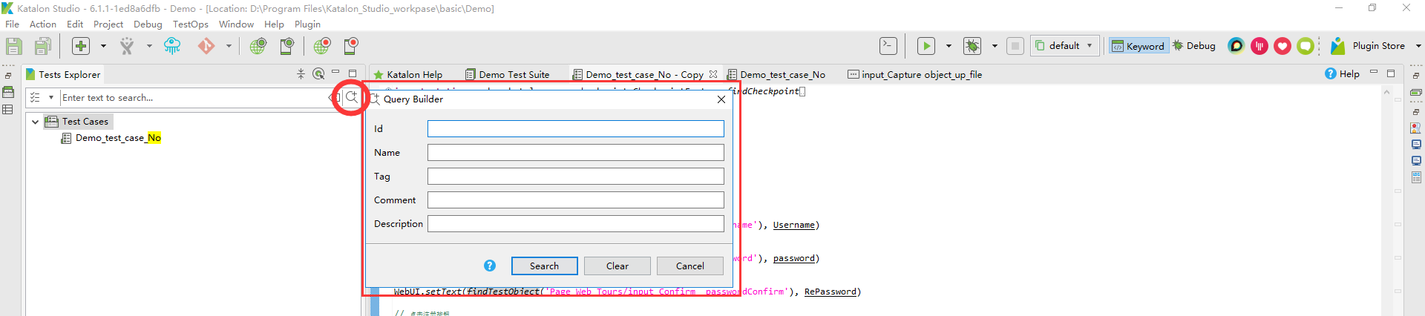
Task: Open the Git dropdown arrow
Action: (229, 46)
